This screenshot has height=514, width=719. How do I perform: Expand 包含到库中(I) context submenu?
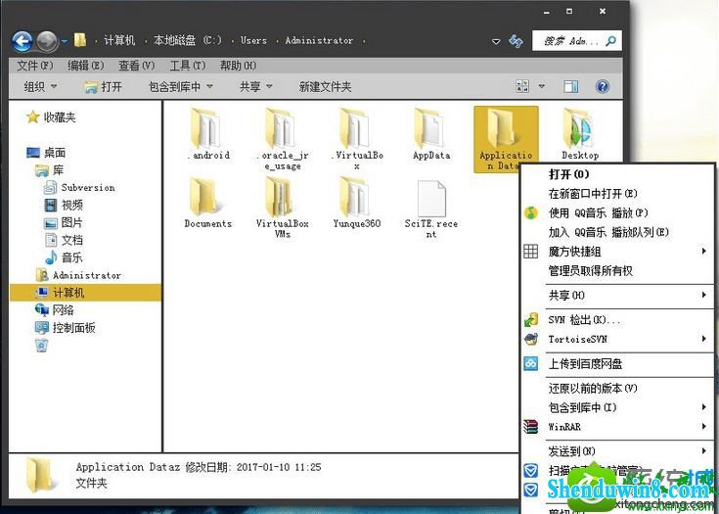tap(617, 407)
